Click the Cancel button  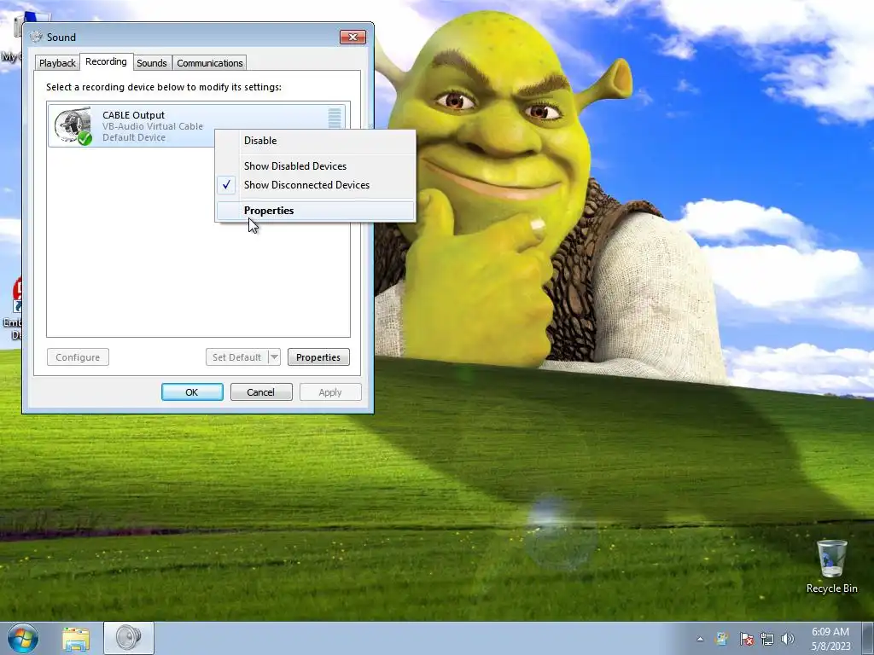click(261, 392)
